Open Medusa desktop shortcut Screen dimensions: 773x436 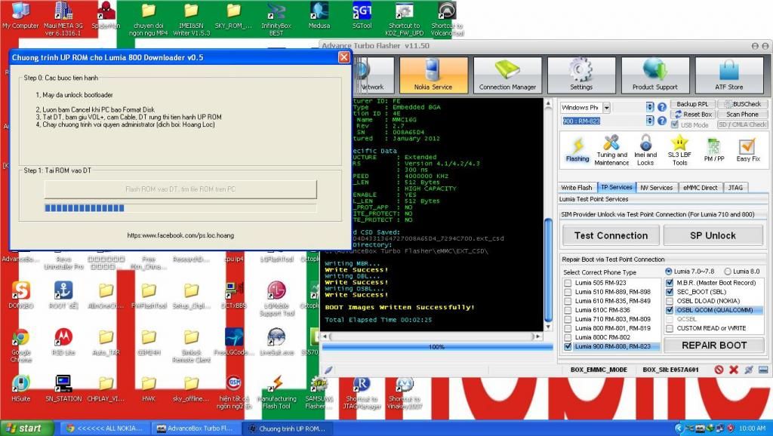pyautogui.click(x=319, y=16)
